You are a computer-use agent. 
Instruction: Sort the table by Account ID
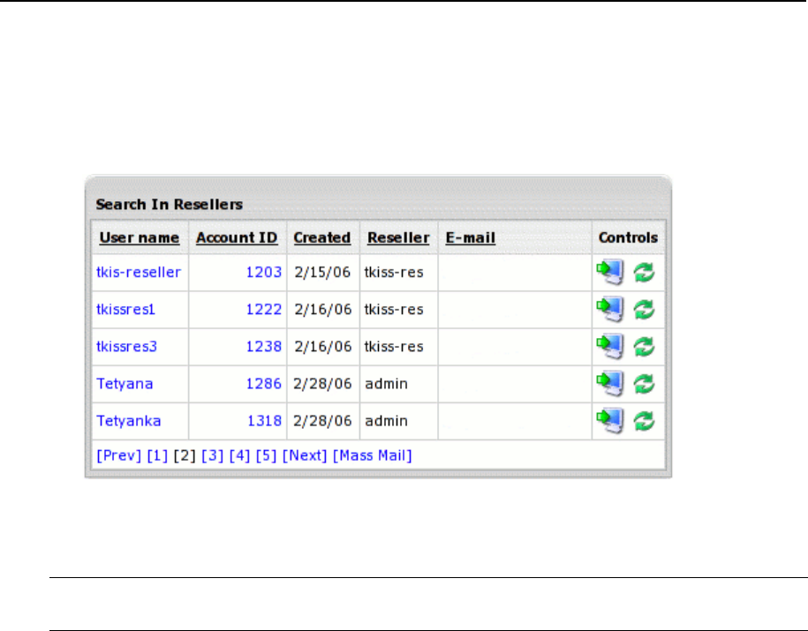pos(237,237)
